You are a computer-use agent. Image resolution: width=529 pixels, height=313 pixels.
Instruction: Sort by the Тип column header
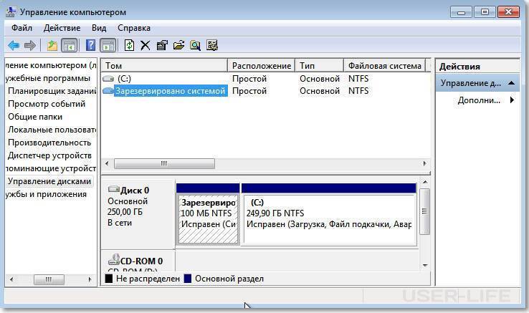[319, 66]
